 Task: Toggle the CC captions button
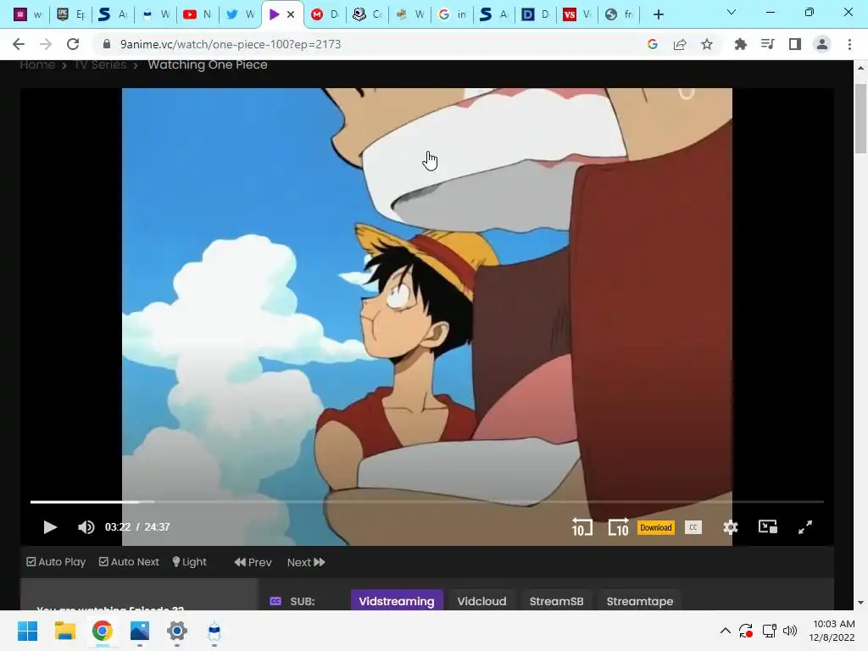[693, 527]
